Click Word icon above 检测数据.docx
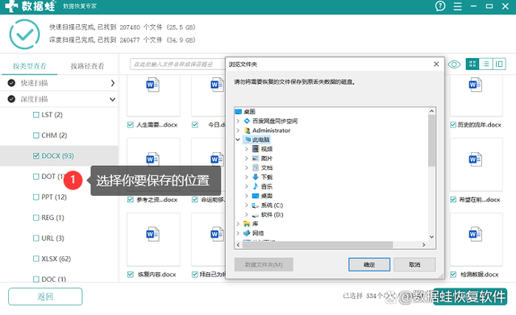The width and height of the screenshot is (516, 315). (476, 234)
